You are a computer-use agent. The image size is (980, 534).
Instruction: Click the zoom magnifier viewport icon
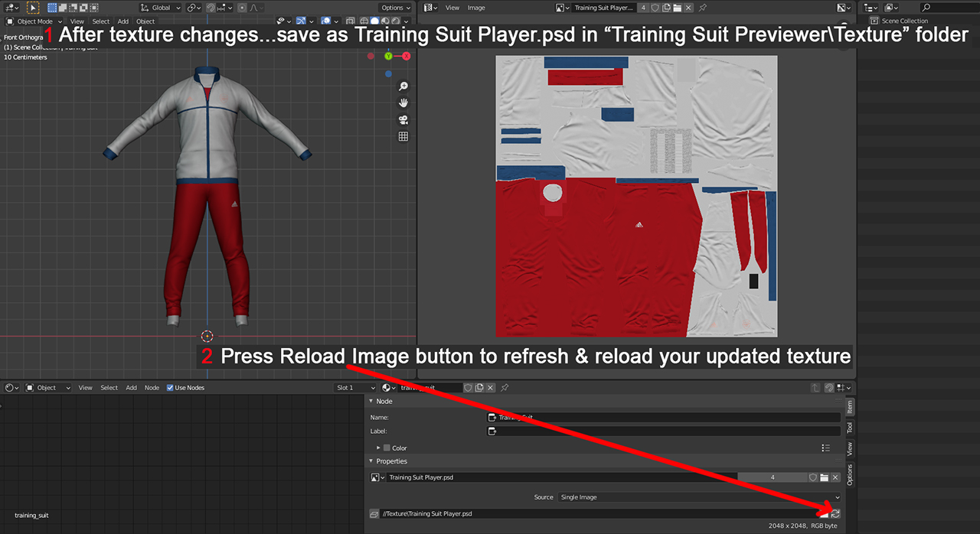(x=403, y=86)
